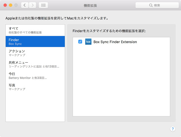This screenshot has width=181, height=137.
Task: Open the 共有メニュー extensions category
Action: click(x=35, y=64)
